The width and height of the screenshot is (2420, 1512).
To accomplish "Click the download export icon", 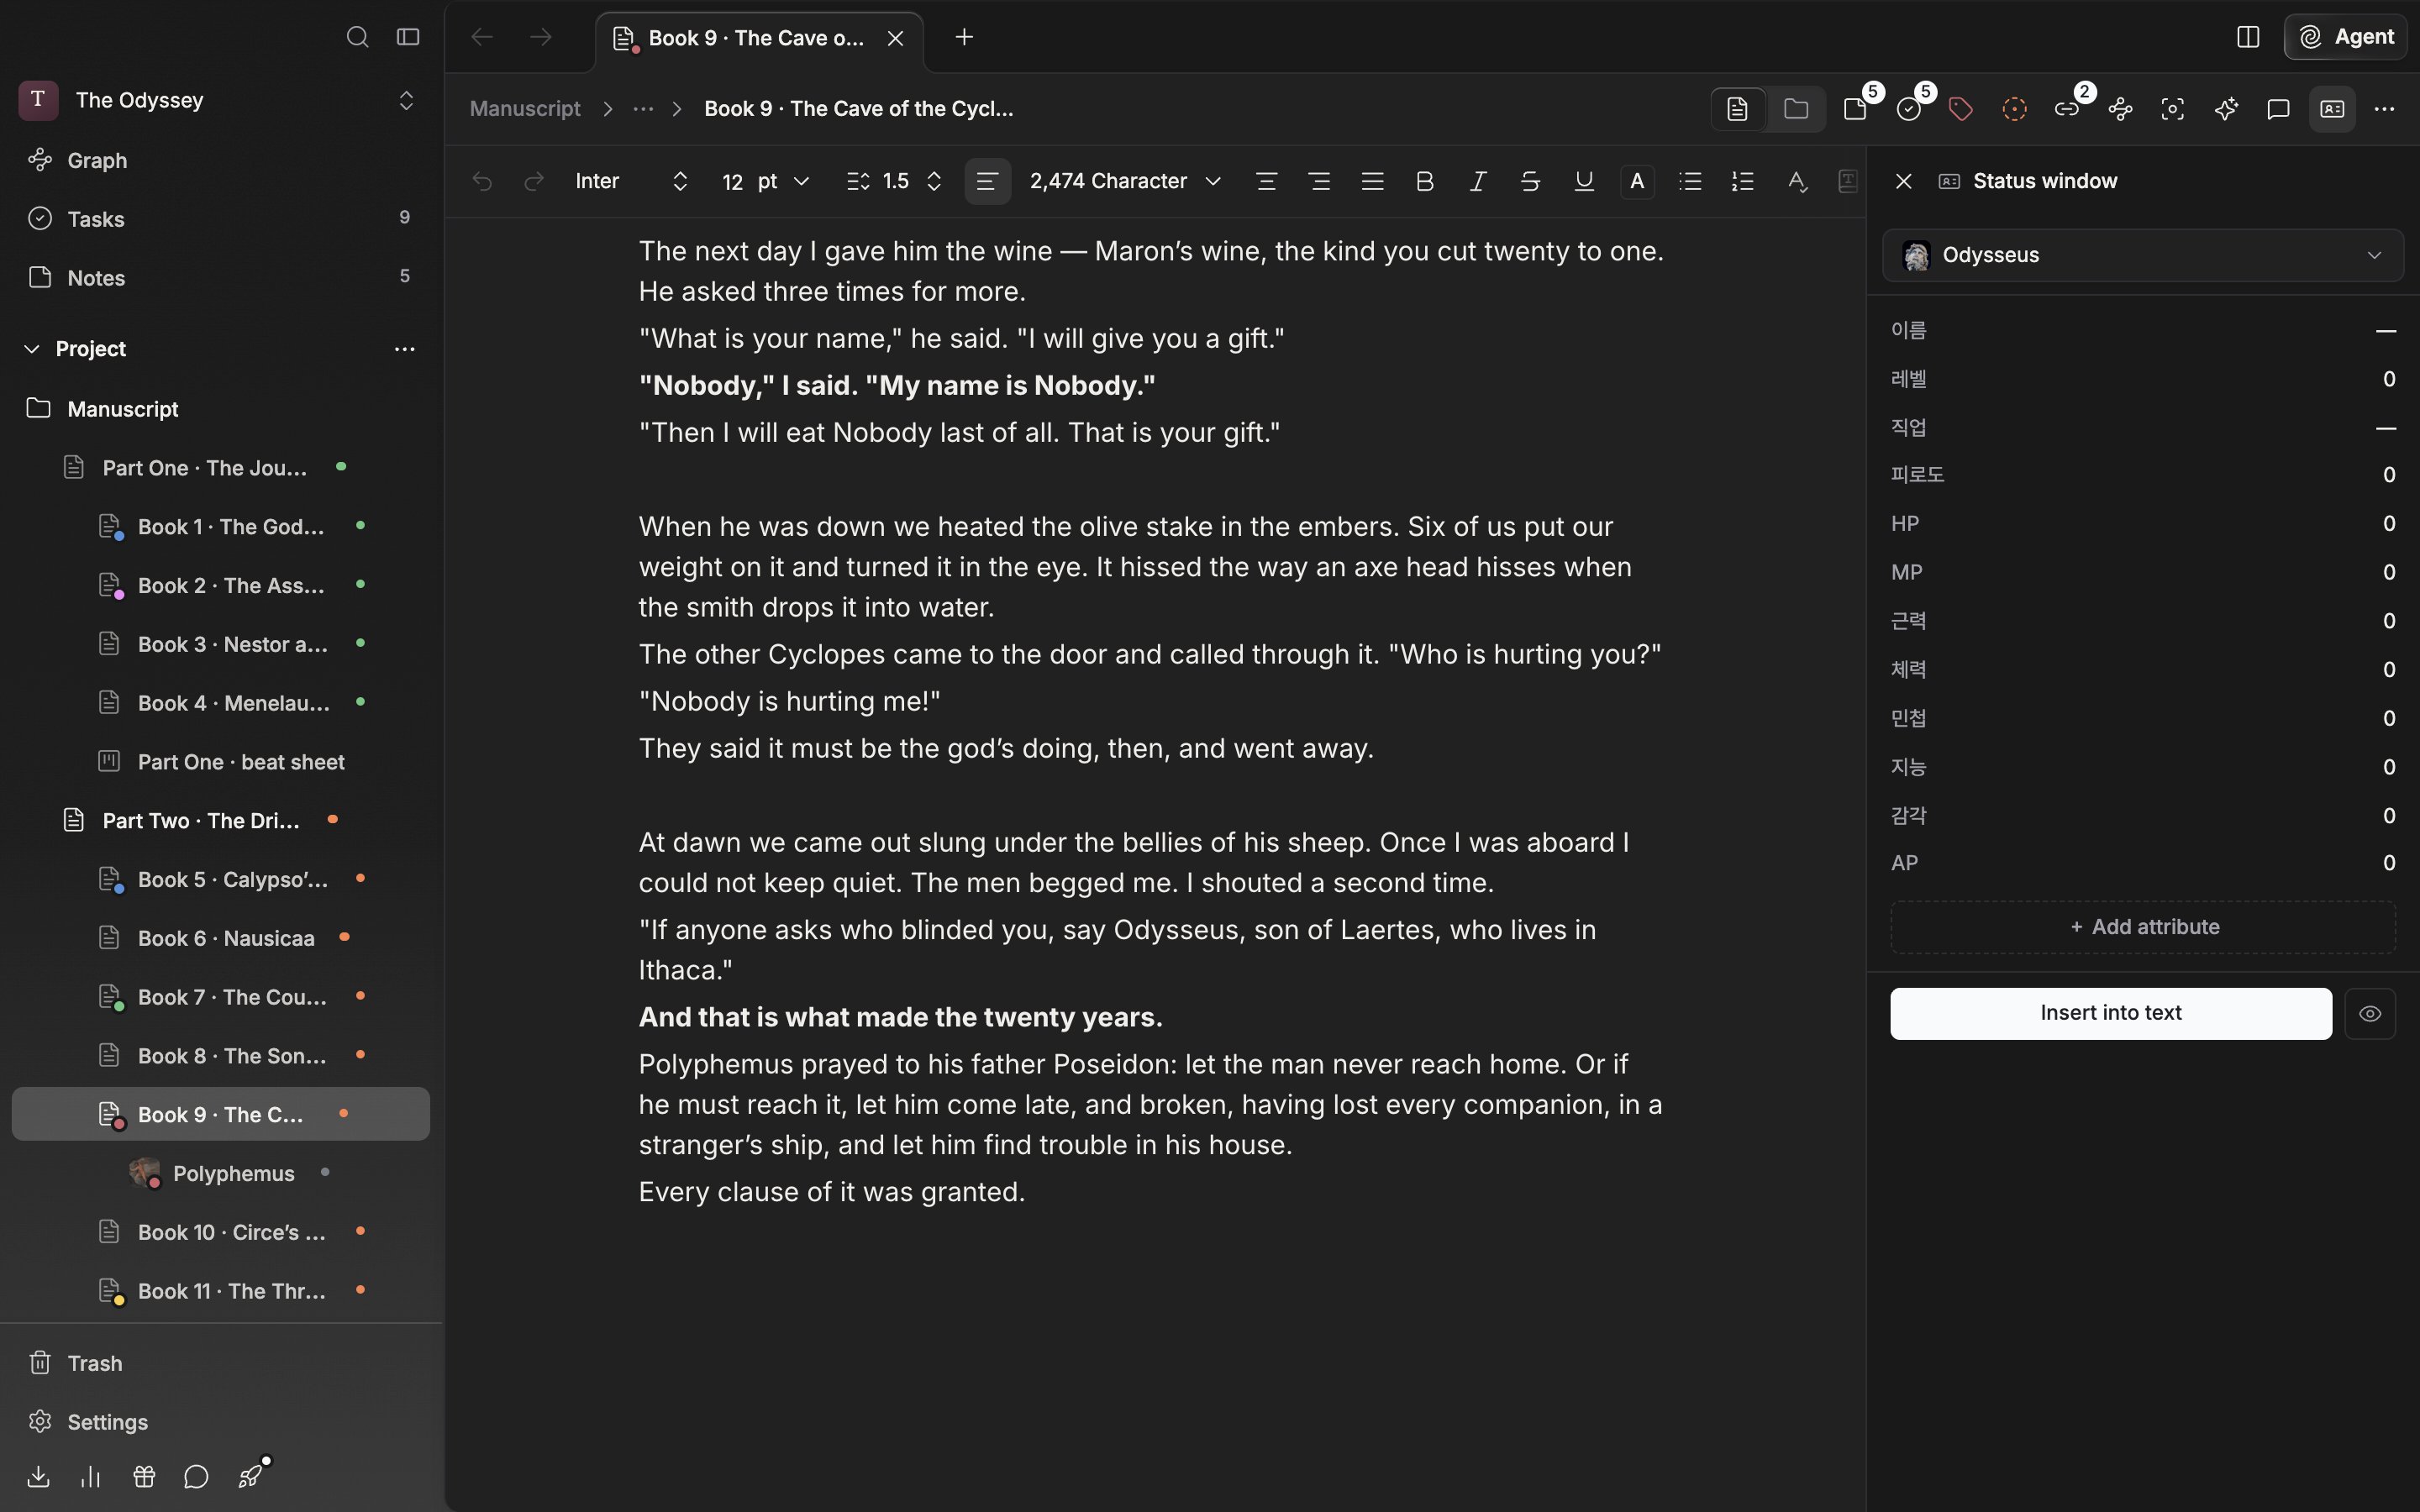I will coord(38,1477).
